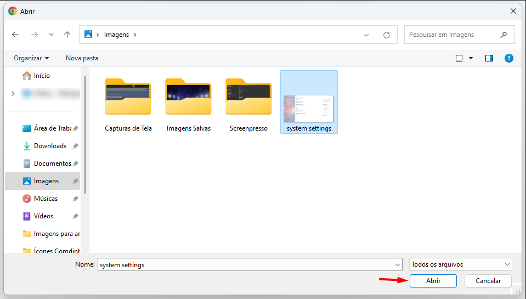Click the Abrir button
Image resolution: width=526 pixels, height=299 pixels.
pyautogui.click(x=433, y=281)
